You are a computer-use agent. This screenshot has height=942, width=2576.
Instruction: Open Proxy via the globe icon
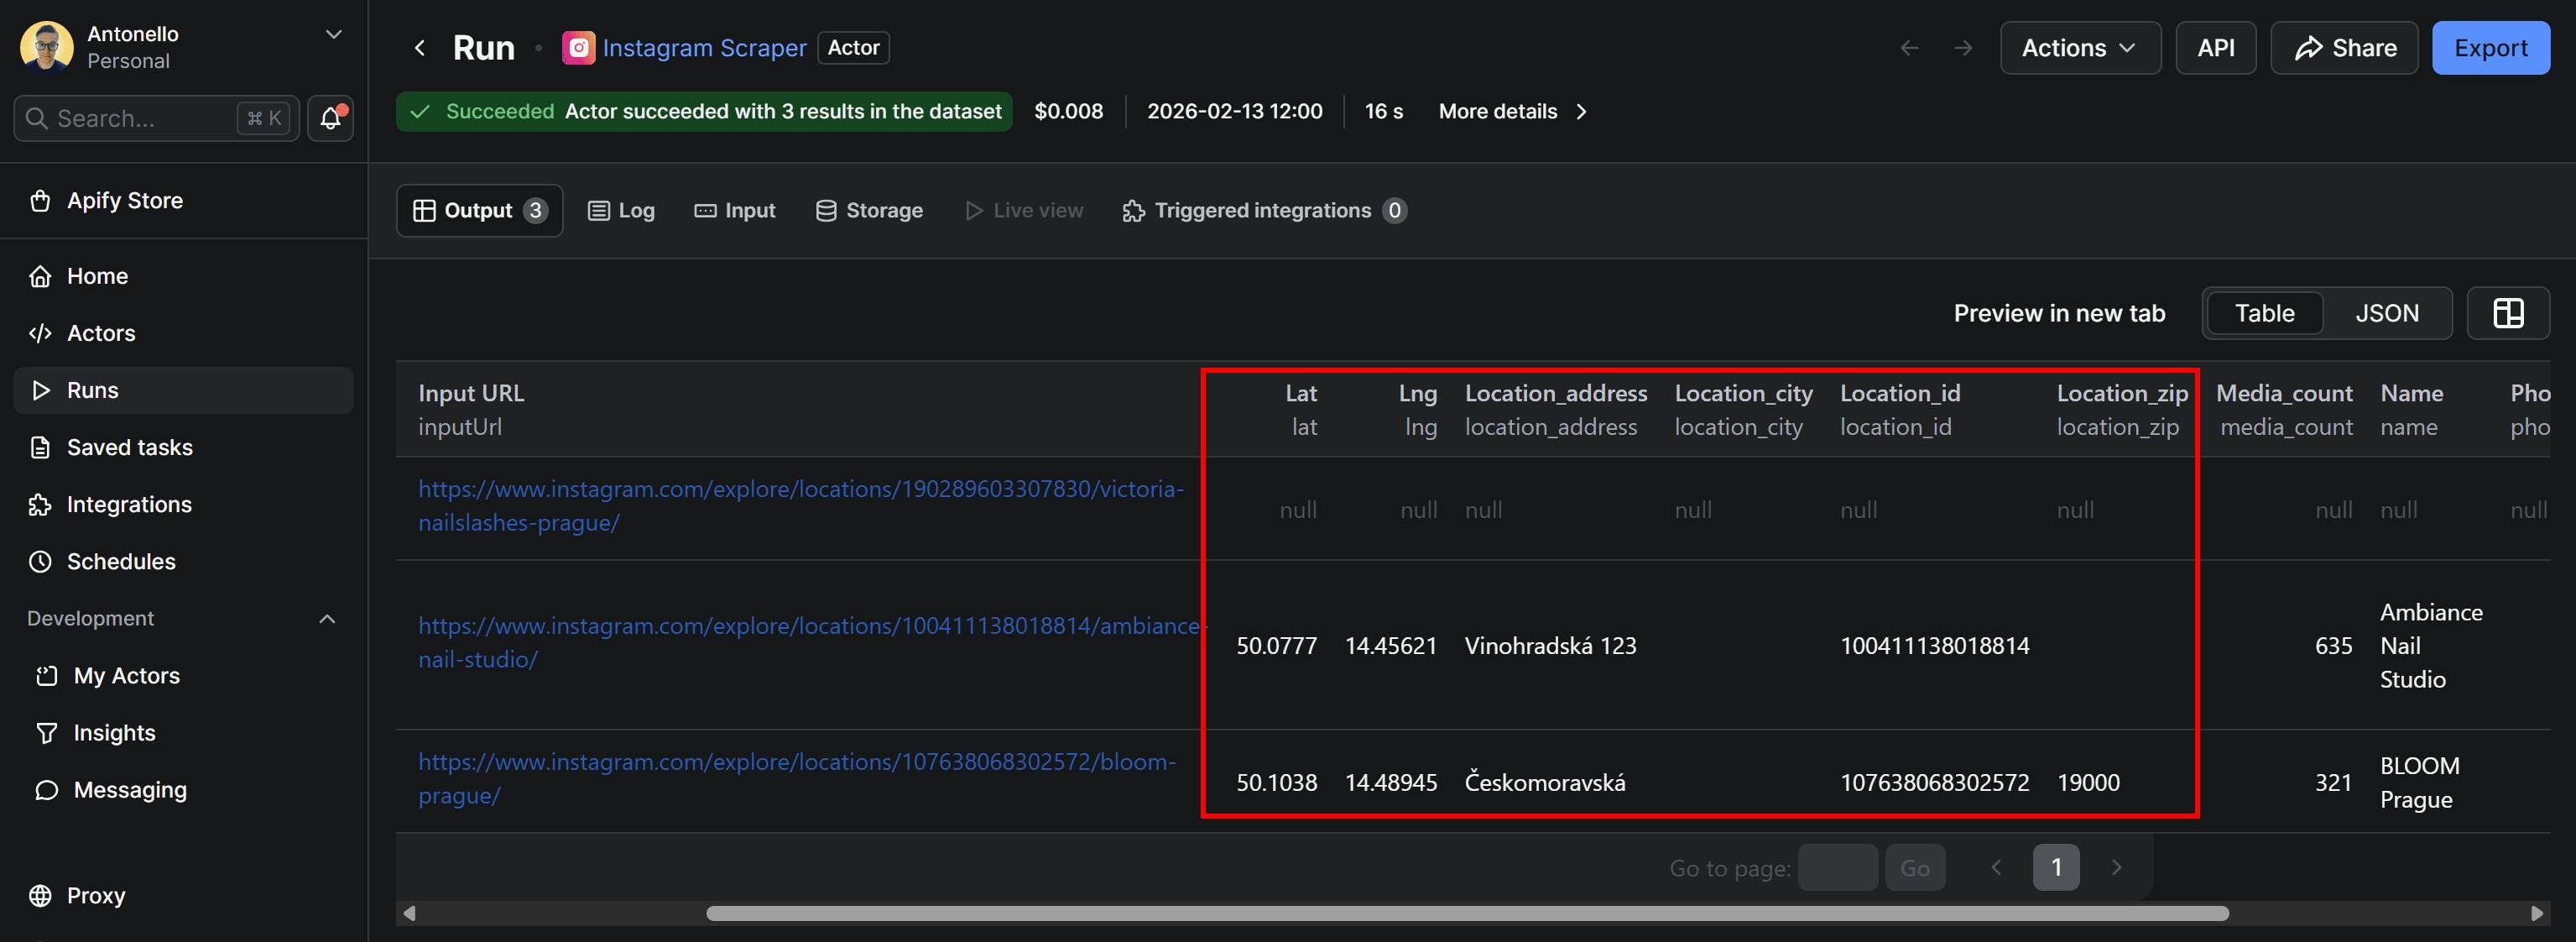tap(41, 896)
